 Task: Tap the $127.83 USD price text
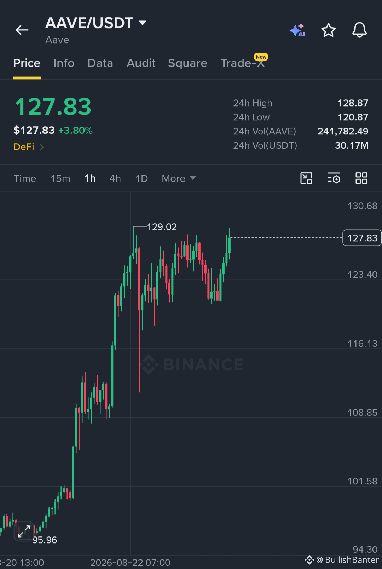[x=34, y=131]
